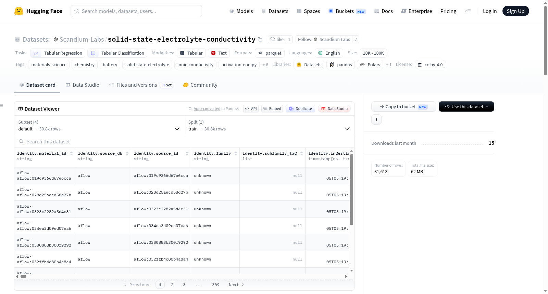
Task: Go to page 2 of results
Action: tap(172, 285)
